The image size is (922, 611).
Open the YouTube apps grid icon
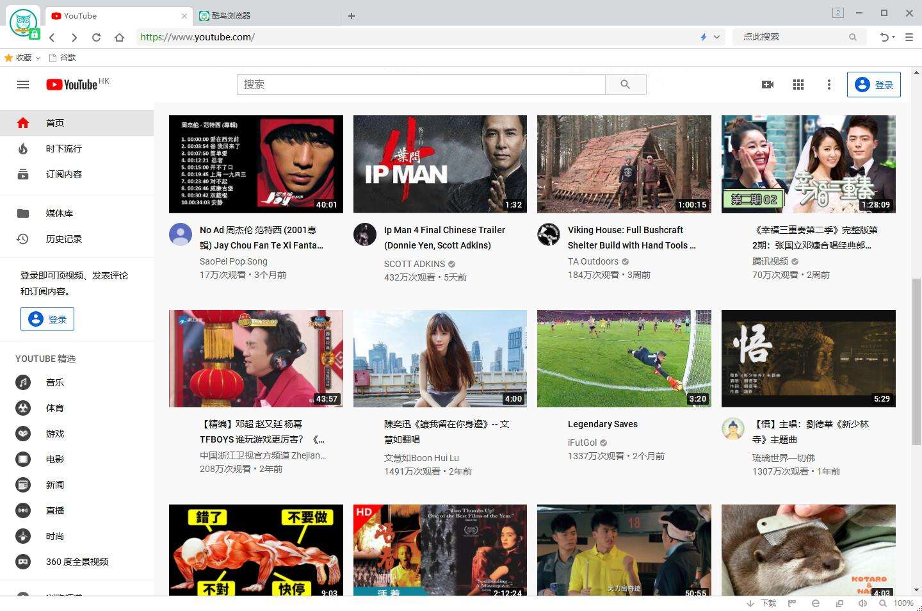(x=798, y=85)
